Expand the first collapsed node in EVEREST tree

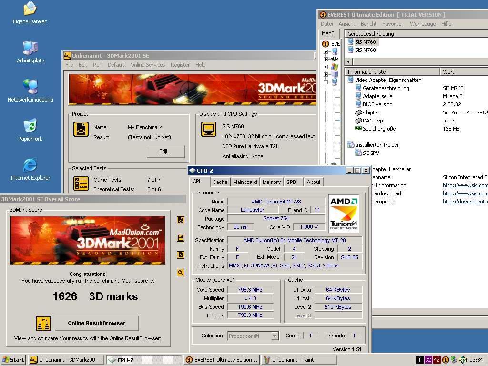(325, 51)
